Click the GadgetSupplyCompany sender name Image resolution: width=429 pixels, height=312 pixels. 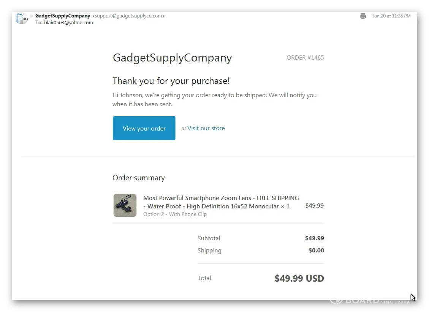click(x=63, y=16)
